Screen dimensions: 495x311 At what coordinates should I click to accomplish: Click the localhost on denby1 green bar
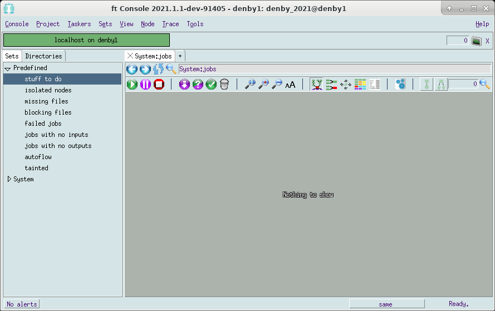pyautogui.click(x=86, y=40)
